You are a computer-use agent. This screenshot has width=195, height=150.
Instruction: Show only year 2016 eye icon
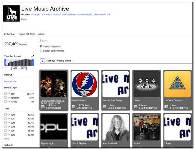pos(9,123)
